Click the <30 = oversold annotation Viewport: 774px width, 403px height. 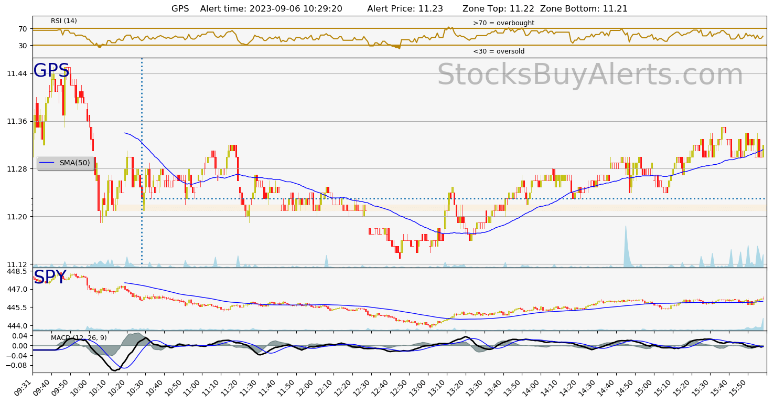coord(499,51)
